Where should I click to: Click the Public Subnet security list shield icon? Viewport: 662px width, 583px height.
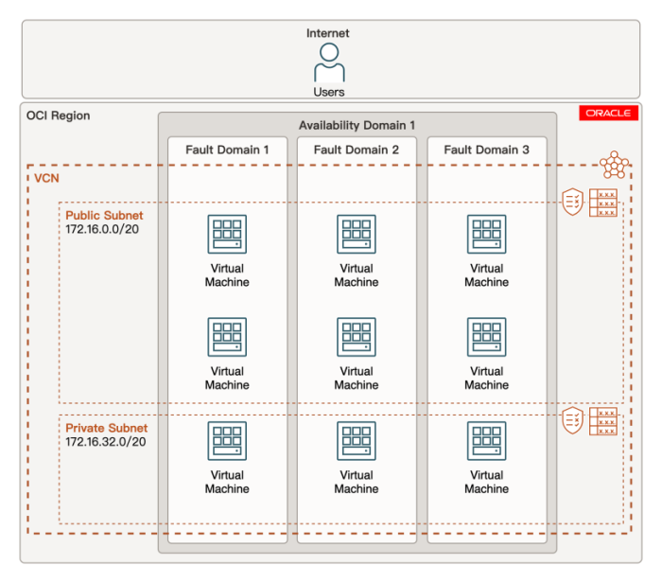(572, 202)
